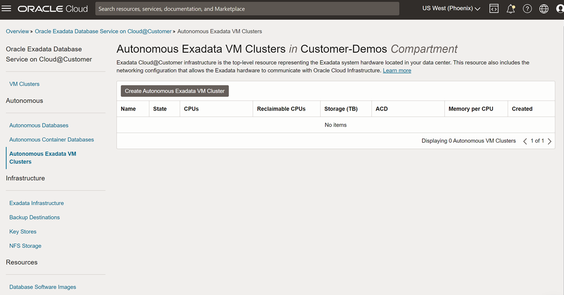Click the Autonomous Exadata VM Clusters breadcrumb text
The height and width of the screenshot is (295, 564).
[x=220, y=32]
